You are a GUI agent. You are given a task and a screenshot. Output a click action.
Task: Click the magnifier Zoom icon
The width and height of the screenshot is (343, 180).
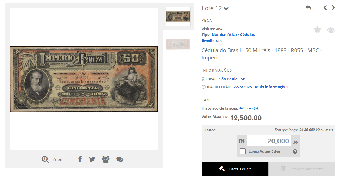[x=45, y=159]
